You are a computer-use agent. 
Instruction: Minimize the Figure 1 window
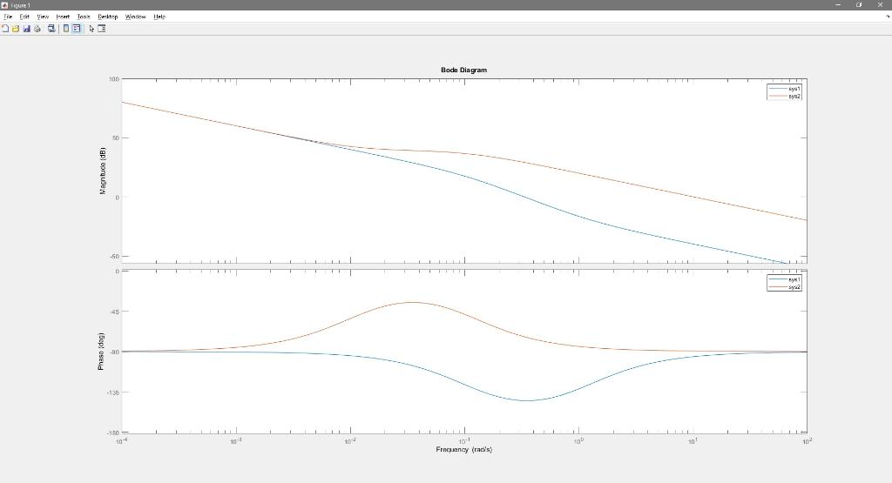(839, 4)
